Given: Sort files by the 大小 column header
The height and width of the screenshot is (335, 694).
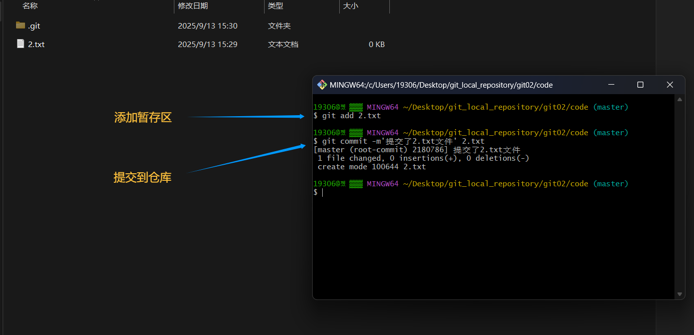Looking at the screenshot, I should click(351, 6).
